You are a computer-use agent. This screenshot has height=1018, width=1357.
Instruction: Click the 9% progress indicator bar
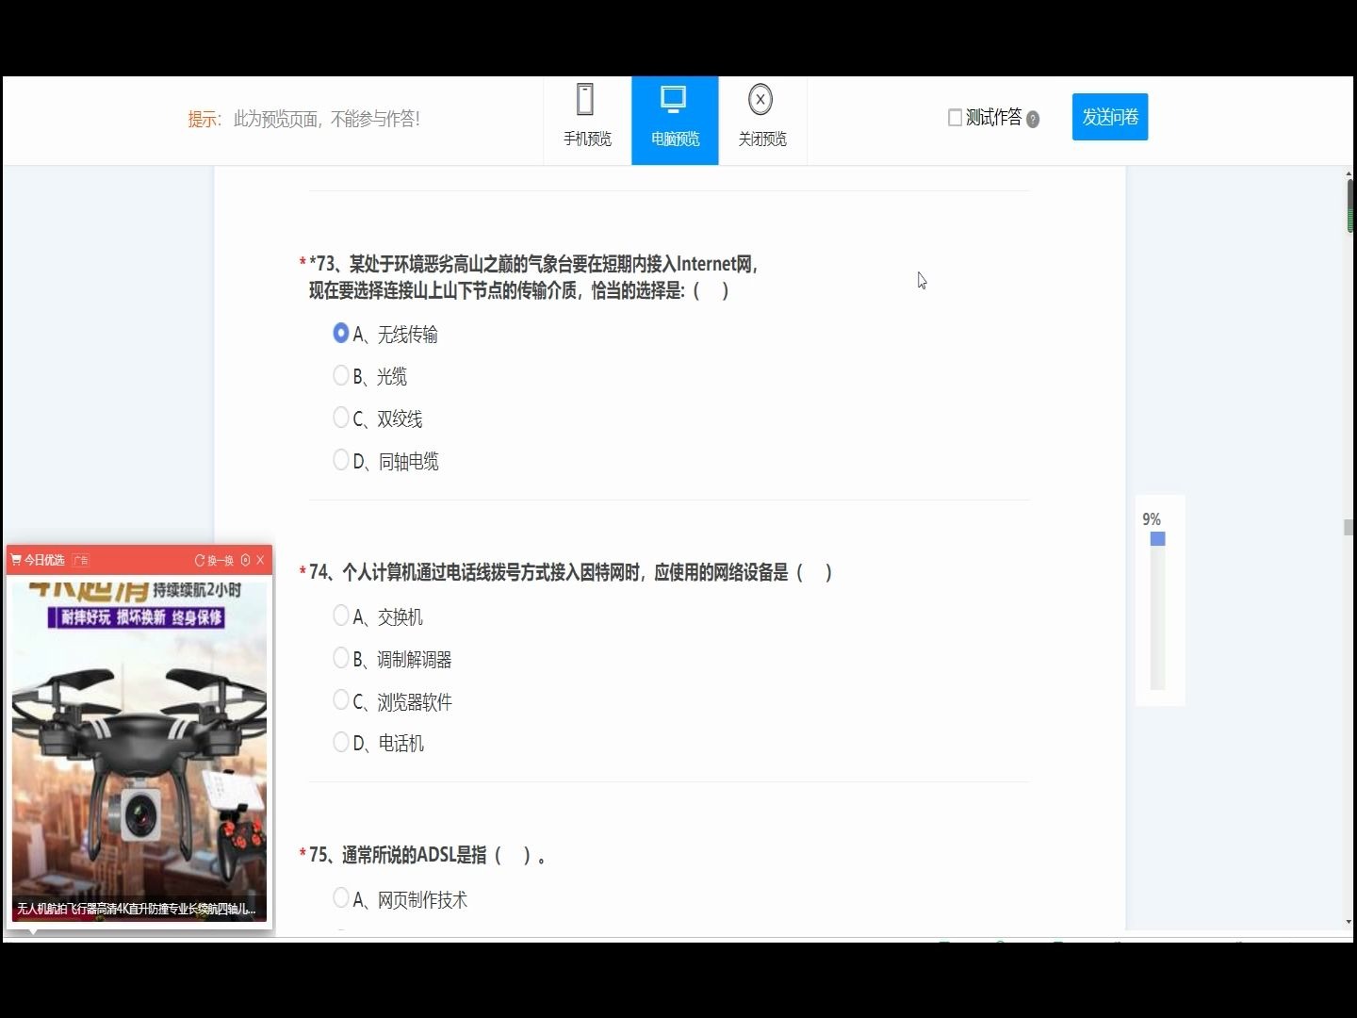pyautogui.click(x=1158, y=539)
